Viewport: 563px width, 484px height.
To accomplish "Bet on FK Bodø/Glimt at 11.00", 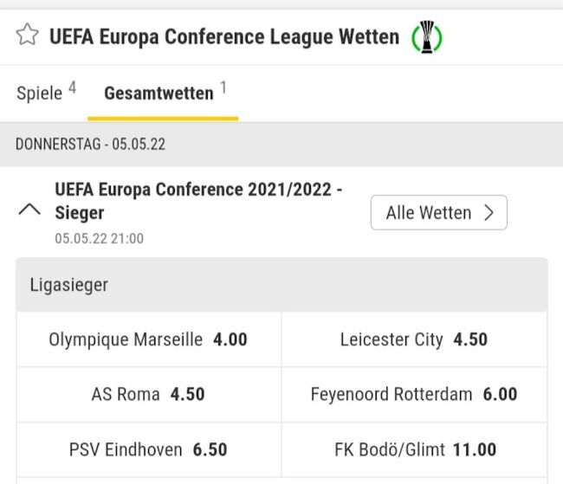I will [x=414, y=450].
